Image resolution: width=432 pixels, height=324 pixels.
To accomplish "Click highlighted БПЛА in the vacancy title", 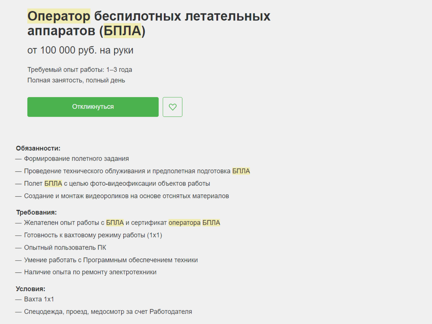I will [x=123, y=31].
